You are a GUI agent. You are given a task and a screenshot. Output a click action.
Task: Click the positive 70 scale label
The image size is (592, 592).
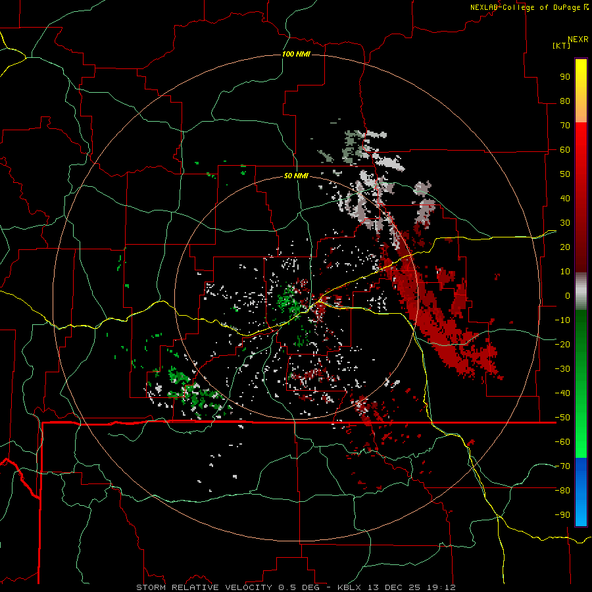click(565, 126)
